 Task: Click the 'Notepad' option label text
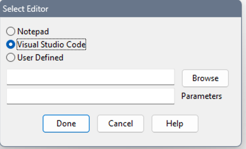(33, 32)
